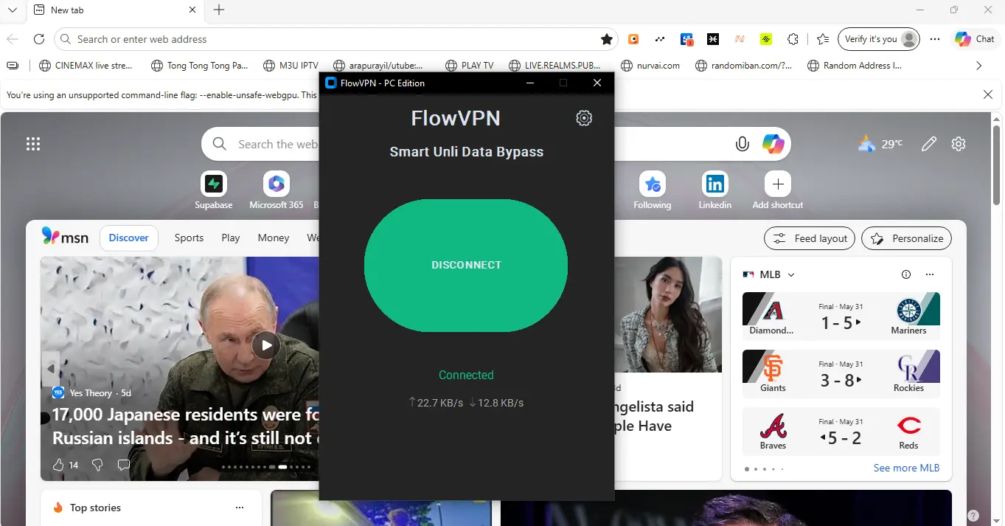Select the Money tab in msn feed
Viewport: 1005px width, 526px height.
click(x=274, y=238)
